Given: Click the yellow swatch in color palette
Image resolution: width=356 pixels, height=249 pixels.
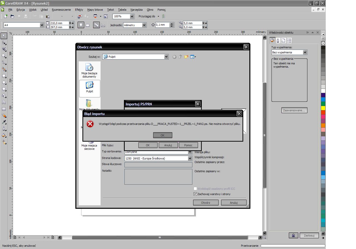Looking at the screenshot, I should pos(323,108).
